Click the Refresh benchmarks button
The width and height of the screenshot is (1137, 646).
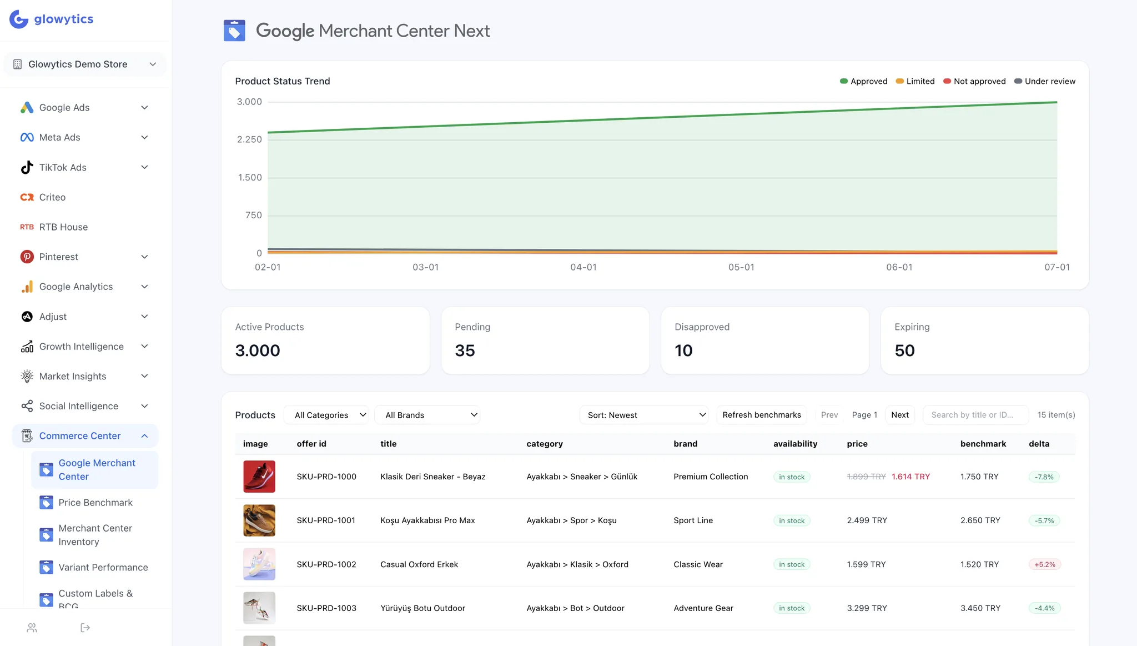point(762,415)
